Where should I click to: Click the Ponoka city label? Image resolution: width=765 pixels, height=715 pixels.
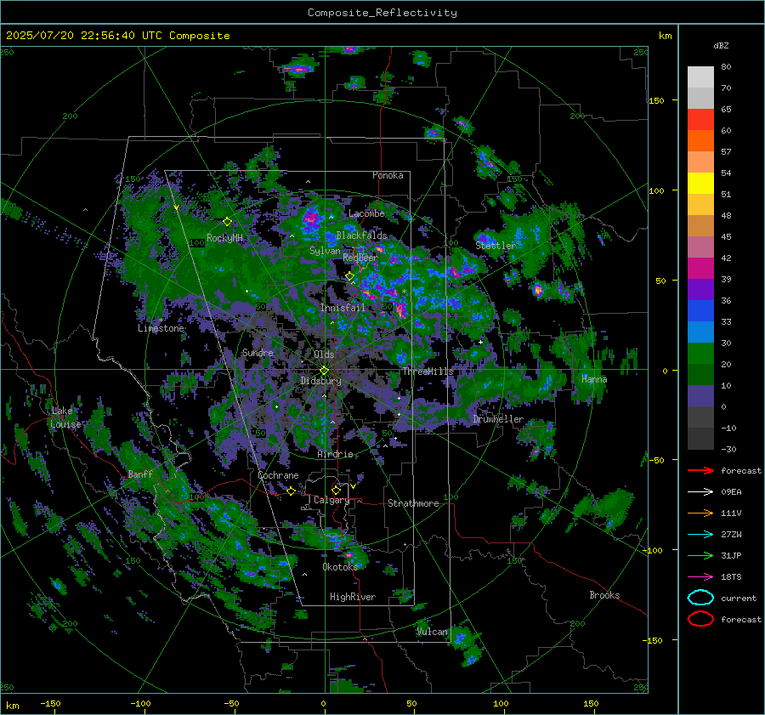click(x=388, y=175)
